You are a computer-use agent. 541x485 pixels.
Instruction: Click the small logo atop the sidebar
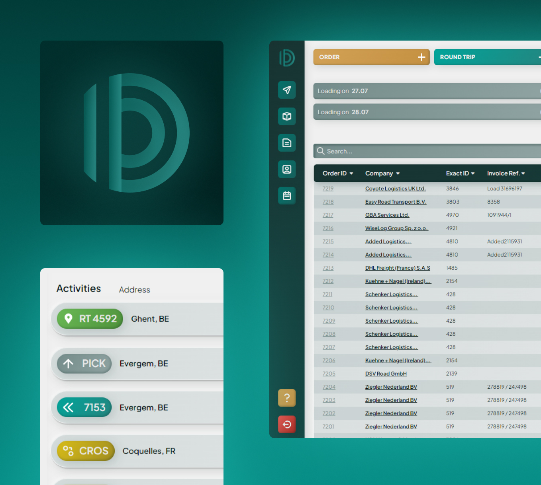point(286,58)
